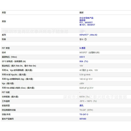The width and height of the screenshot is (131, 131).
Task: Select the 143 nC @ 10 V value
Action: (x=86, y=79)
